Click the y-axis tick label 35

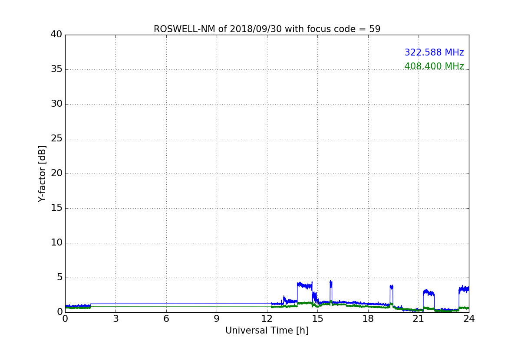(56, 69)
